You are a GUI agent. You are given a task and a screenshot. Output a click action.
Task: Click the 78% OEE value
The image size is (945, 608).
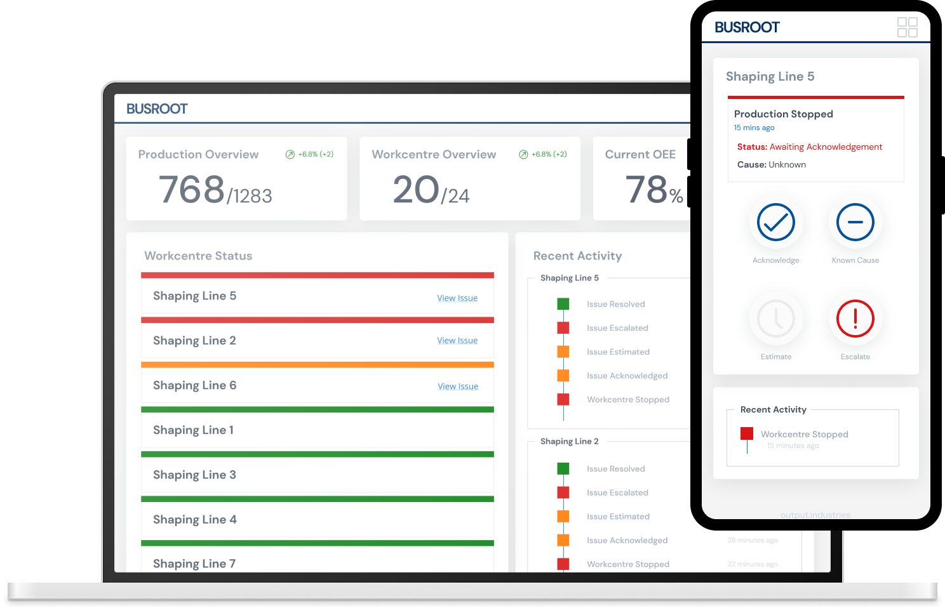click(x=654, y=190)
